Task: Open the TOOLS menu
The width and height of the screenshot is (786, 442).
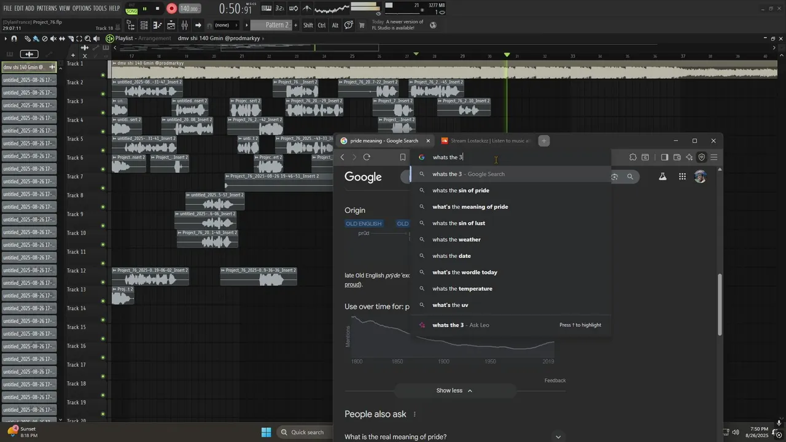Action: tap(99, 8)
